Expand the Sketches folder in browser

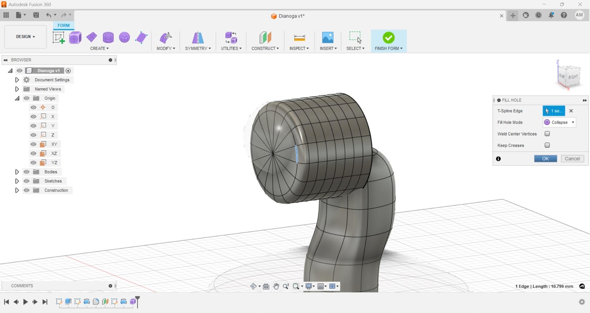17,181
